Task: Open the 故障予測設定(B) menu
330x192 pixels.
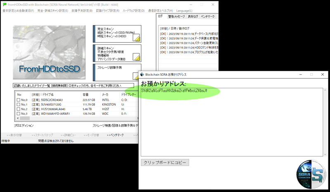Action: point(82,11)
